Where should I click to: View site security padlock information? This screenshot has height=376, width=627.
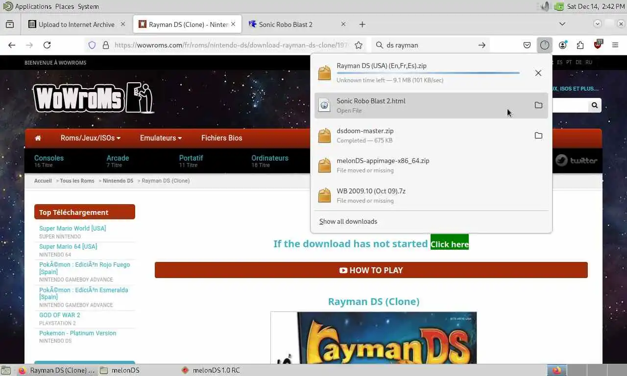pyautogui.click(x=105, y=45)
